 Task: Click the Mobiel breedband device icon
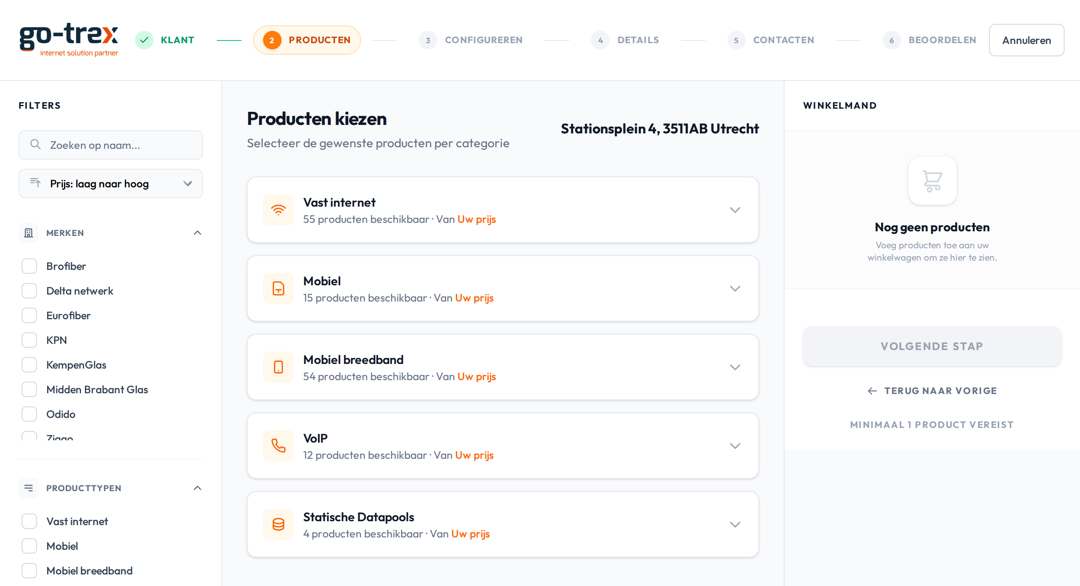coord(278,367)
